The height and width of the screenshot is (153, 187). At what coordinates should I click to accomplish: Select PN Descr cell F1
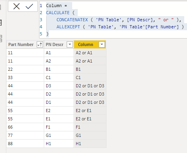(x=59, y=127)
